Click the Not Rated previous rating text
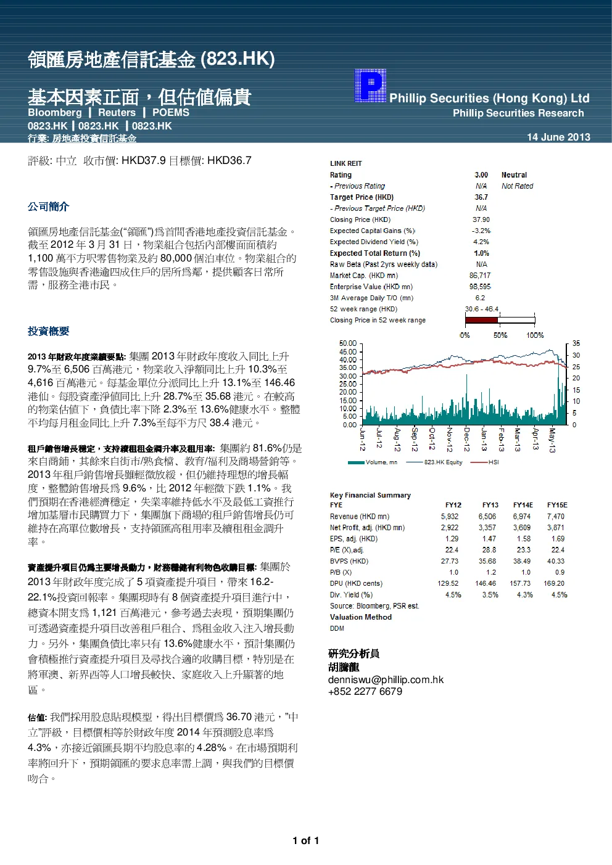The image size is (612, 865). [x=517, y=186]
